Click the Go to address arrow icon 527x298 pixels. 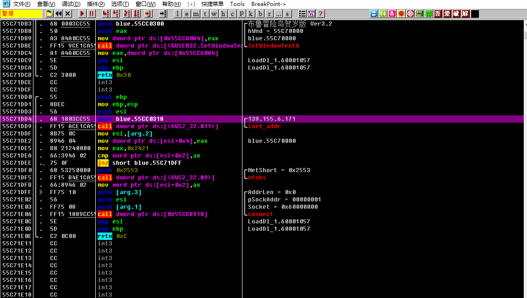(163, 14)
